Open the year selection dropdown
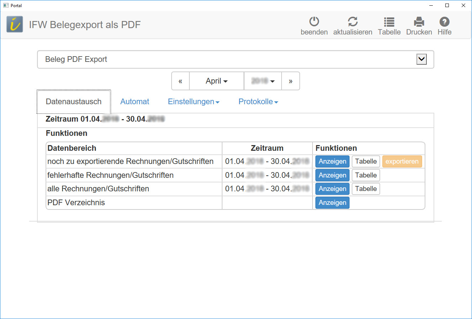The image size is (472, 319). pyautogui.click(x=263, y=81)
